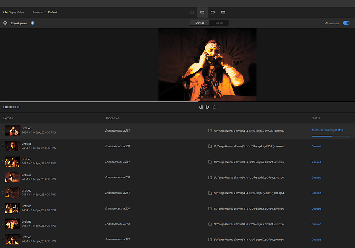Click the seg36_00001_slm.mp4 output path
Viewport: 355px width, 248px height.
coord(249,177)
